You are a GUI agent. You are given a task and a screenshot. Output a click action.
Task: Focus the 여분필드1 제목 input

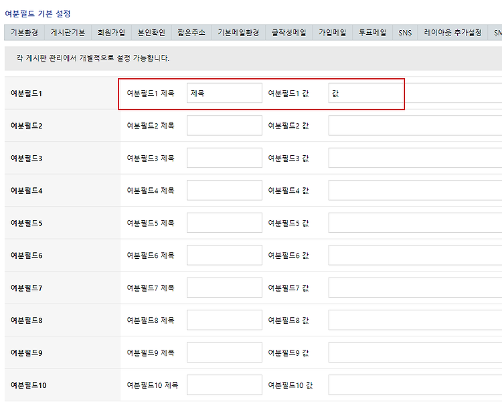coord(224,93)
